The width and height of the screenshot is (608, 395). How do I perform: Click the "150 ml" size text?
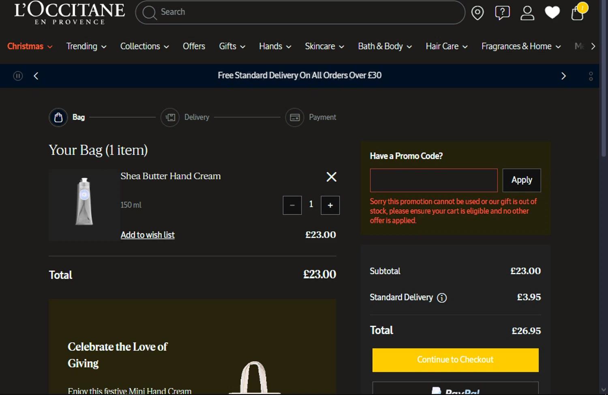[131, 205]
